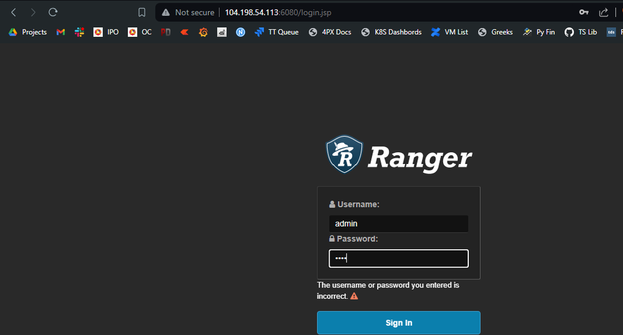Reload the page with refresh icon
This screenshot has height=335, width=623.
53,12
